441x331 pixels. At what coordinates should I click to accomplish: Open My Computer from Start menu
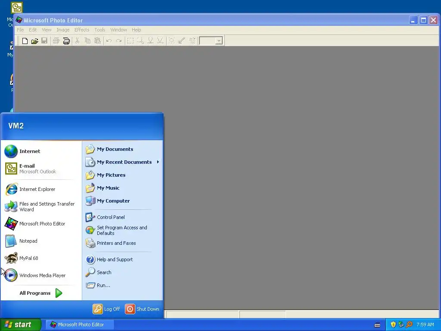pyautogui.click(x=123, y=201)
